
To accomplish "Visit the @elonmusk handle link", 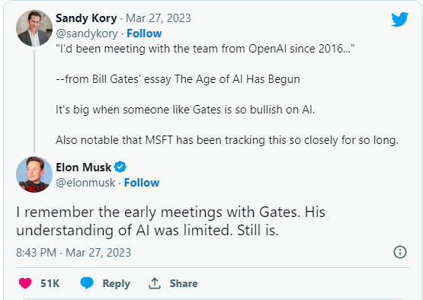I will pyautogui.click(x=85, y=183).
